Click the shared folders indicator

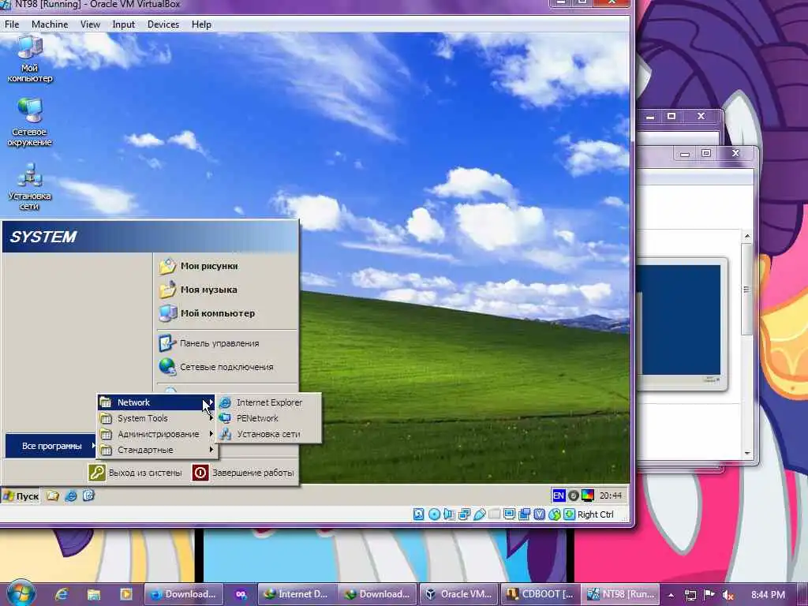[494, 514]
